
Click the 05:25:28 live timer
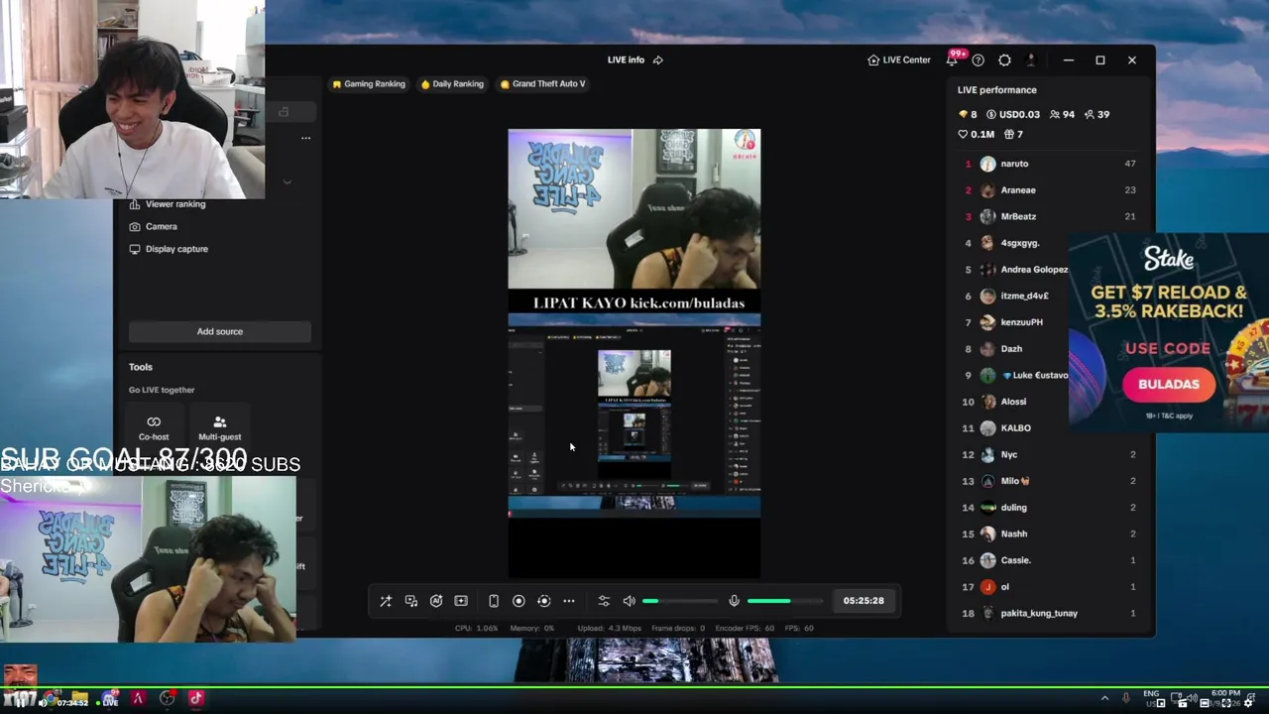[x=864, y=601]
